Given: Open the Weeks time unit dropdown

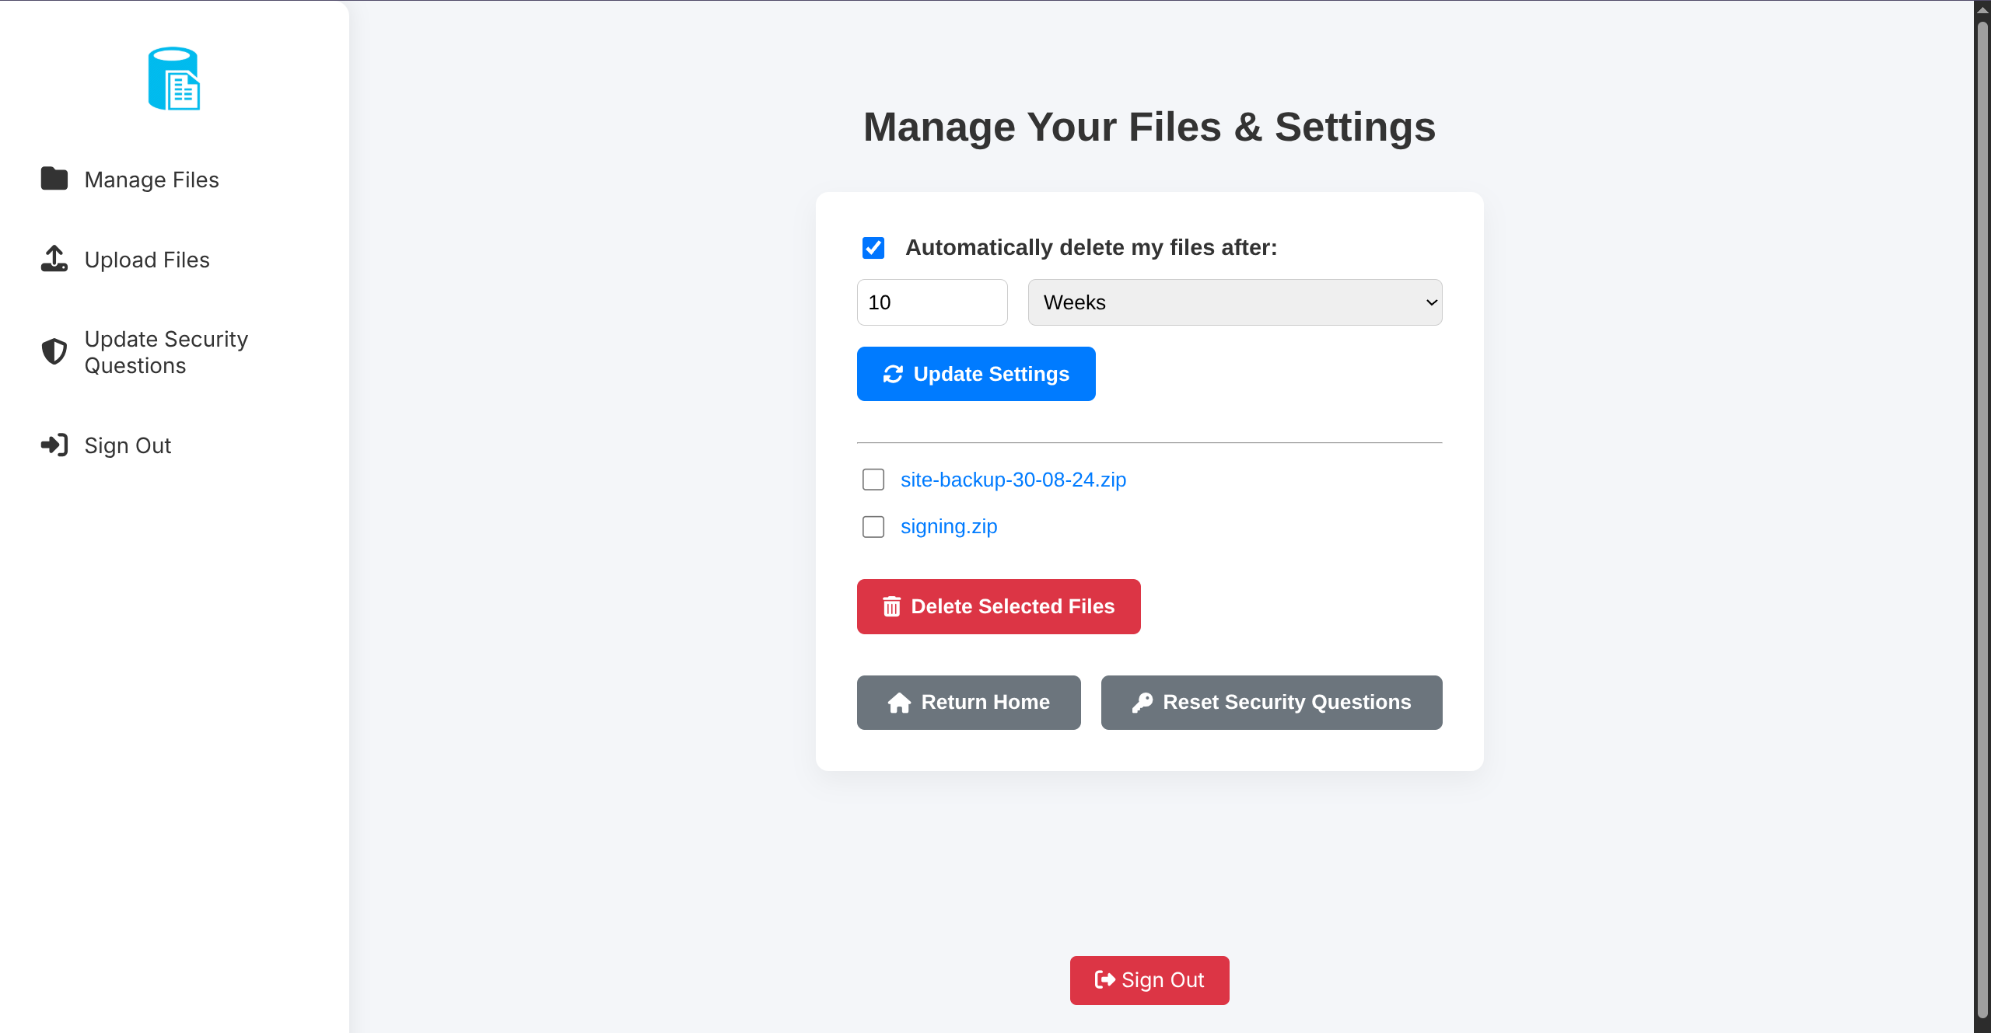Looking at the screenshot, I should coord(1234,302).
